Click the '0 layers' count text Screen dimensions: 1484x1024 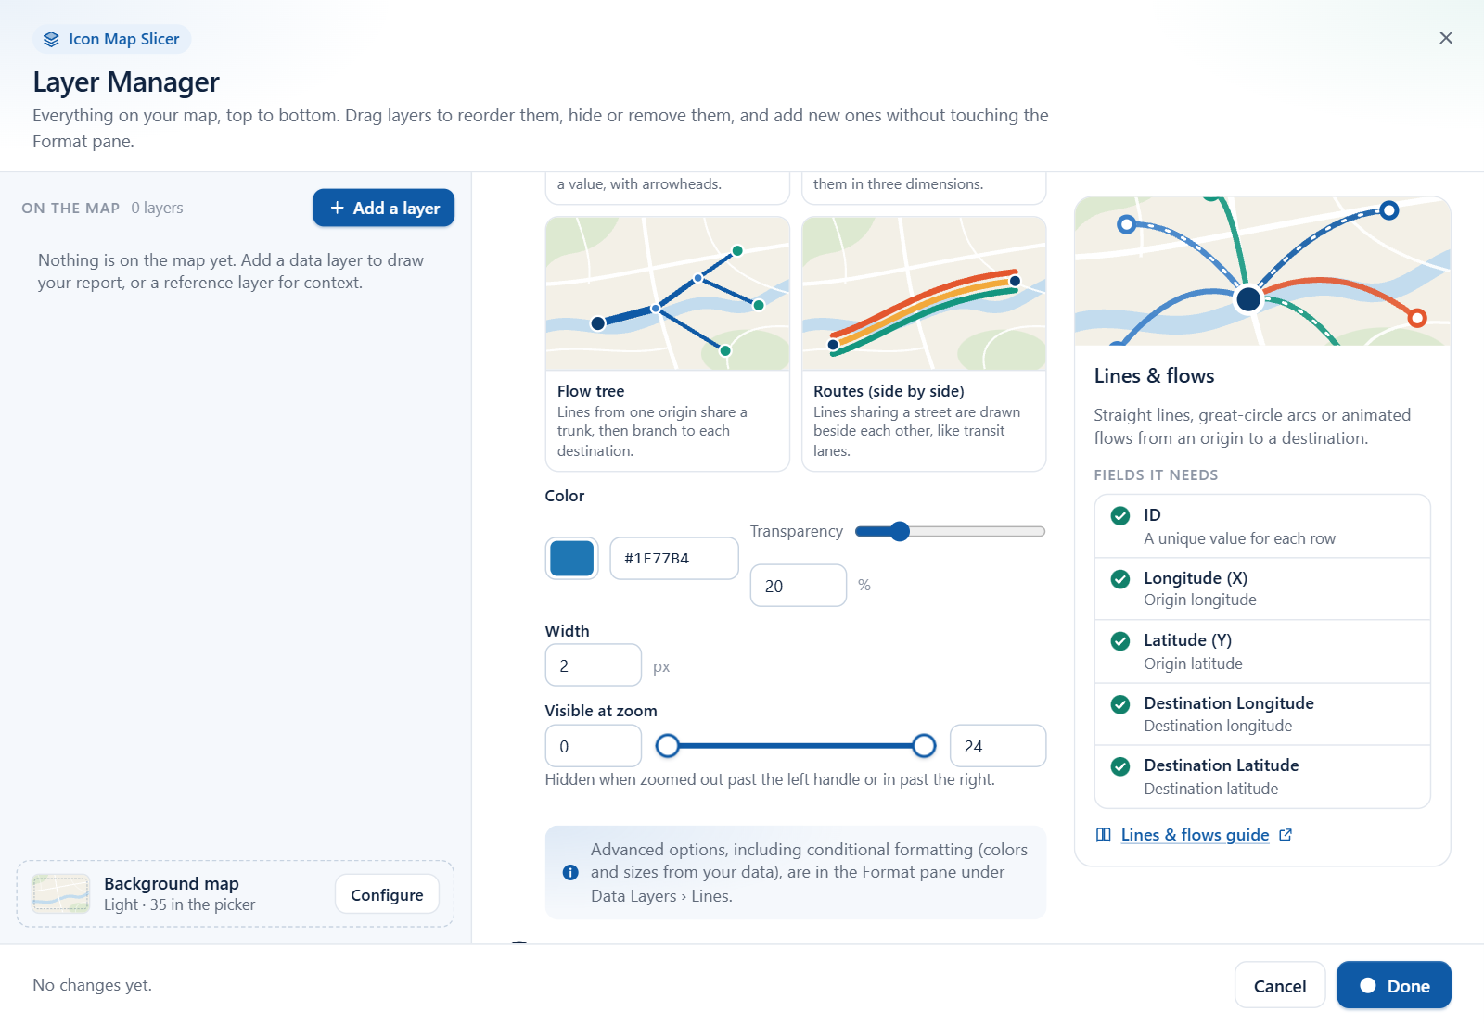pyautogui.click(x=157, y=208)
